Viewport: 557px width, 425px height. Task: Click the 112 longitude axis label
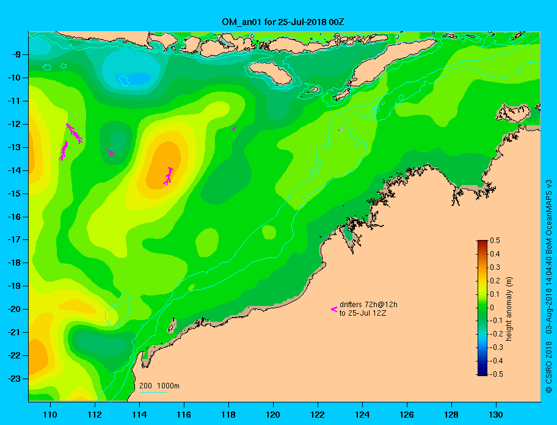pos(95,415)
